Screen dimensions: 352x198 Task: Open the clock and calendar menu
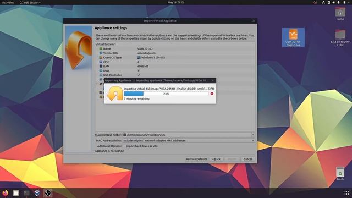point(176,2)
